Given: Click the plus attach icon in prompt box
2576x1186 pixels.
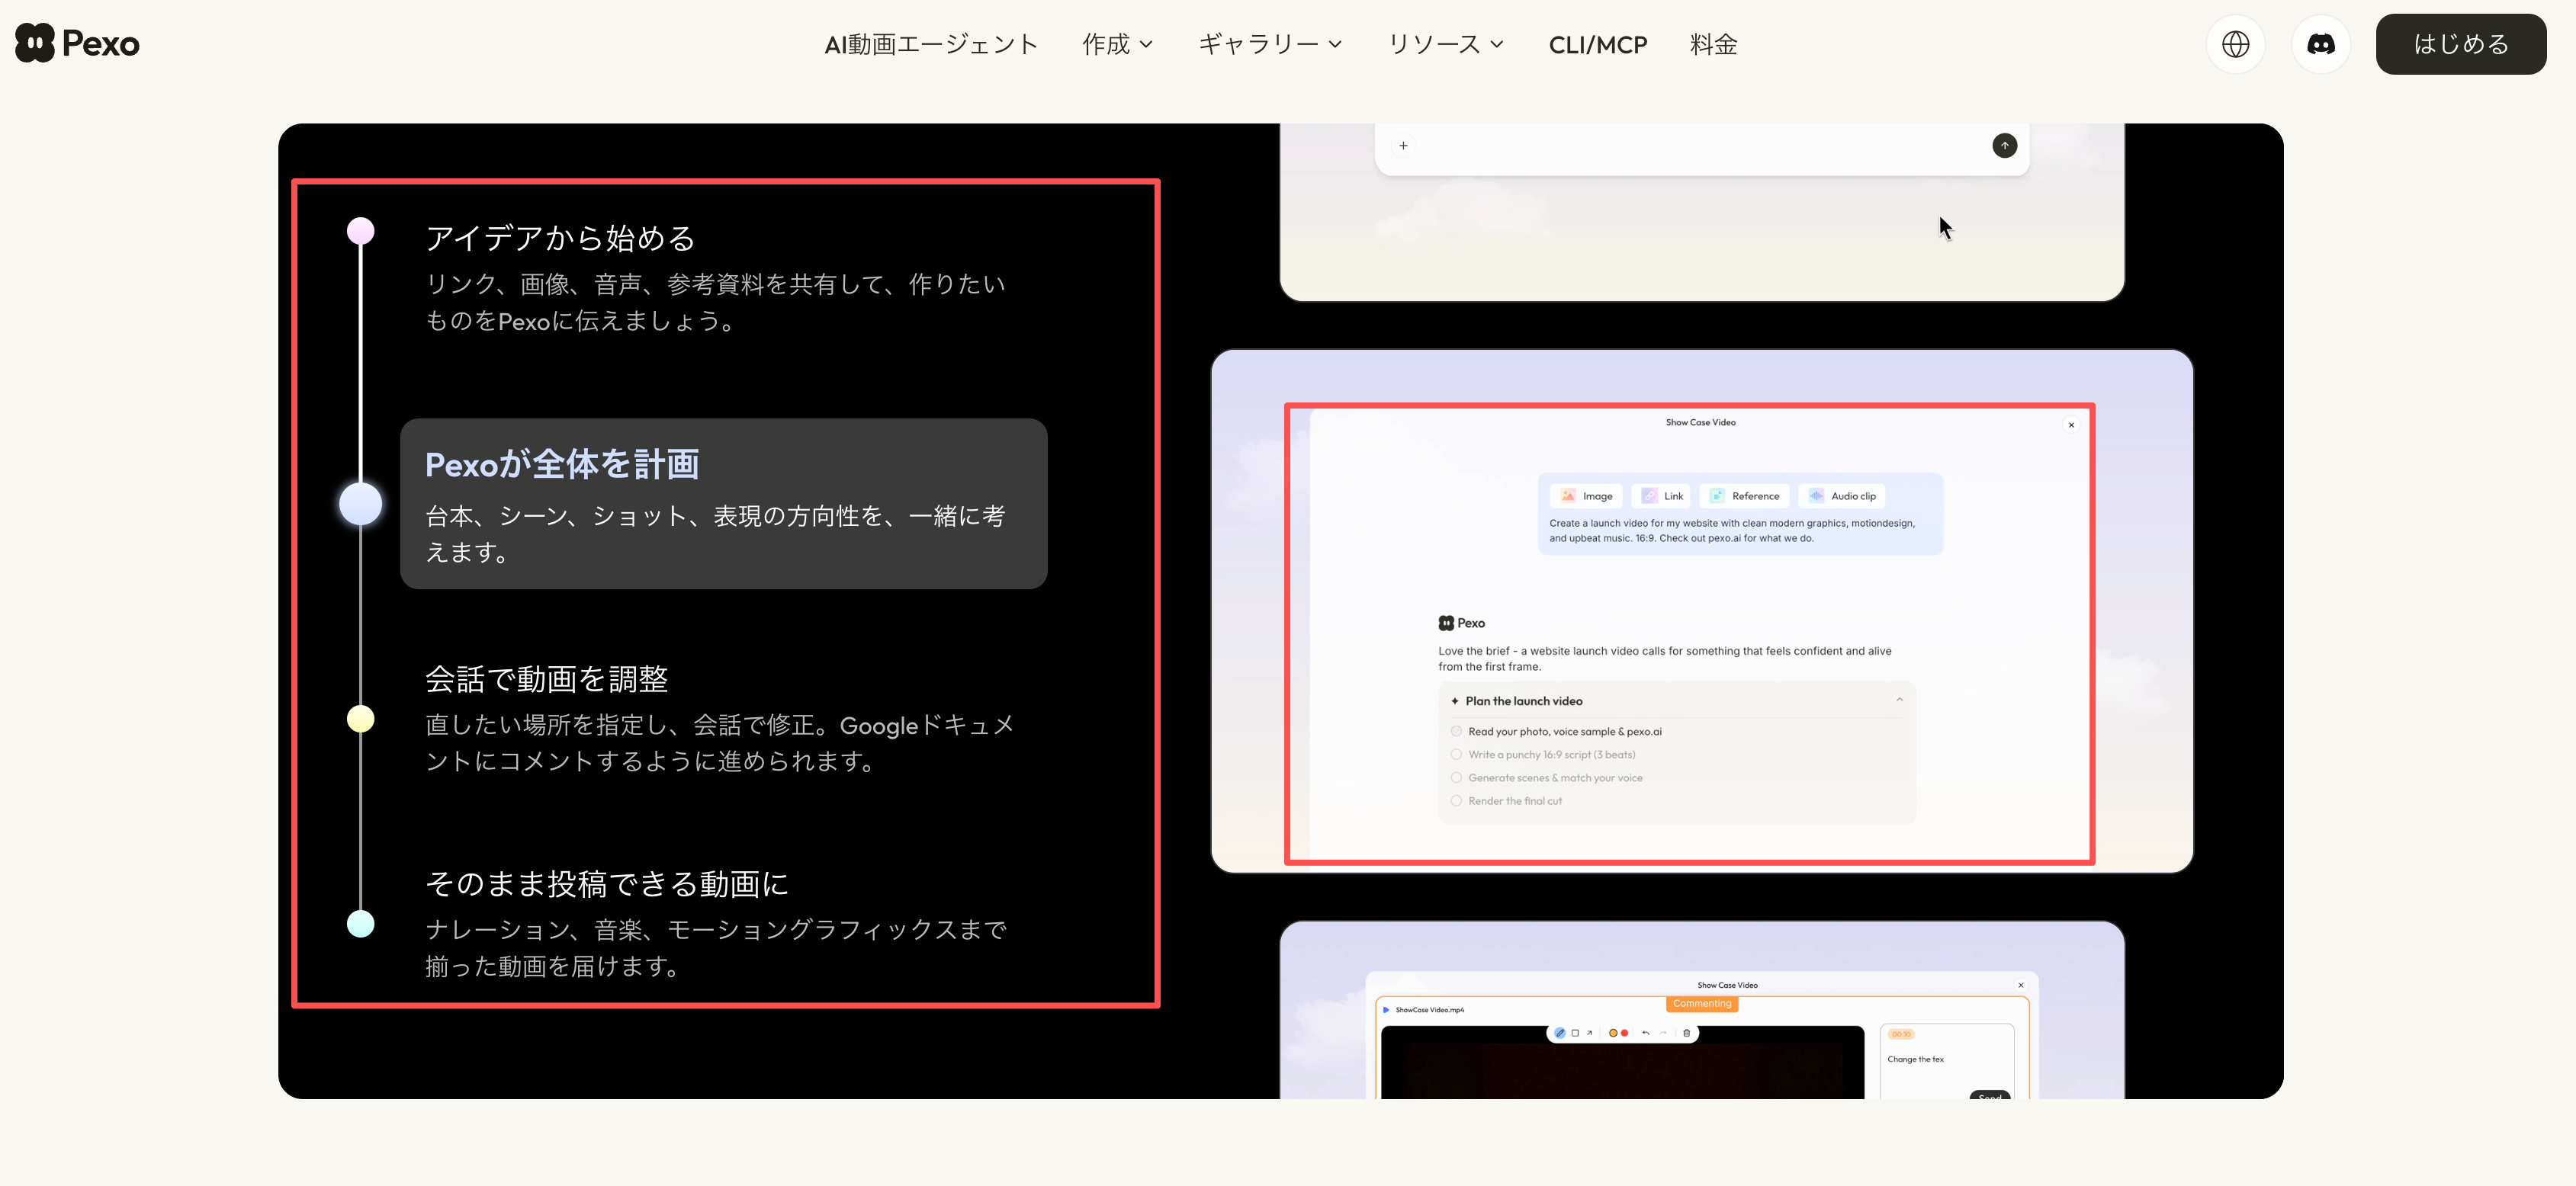Looking at the screenshot, I should click(1403, 146).
